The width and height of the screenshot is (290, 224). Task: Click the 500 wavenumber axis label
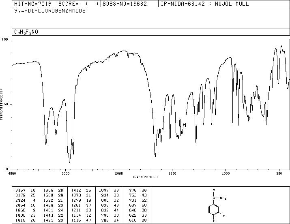click(279, 173)
